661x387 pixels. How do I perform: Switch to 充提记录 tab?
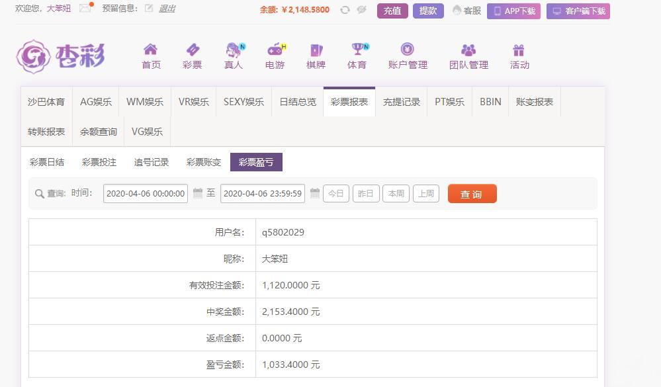402,102
